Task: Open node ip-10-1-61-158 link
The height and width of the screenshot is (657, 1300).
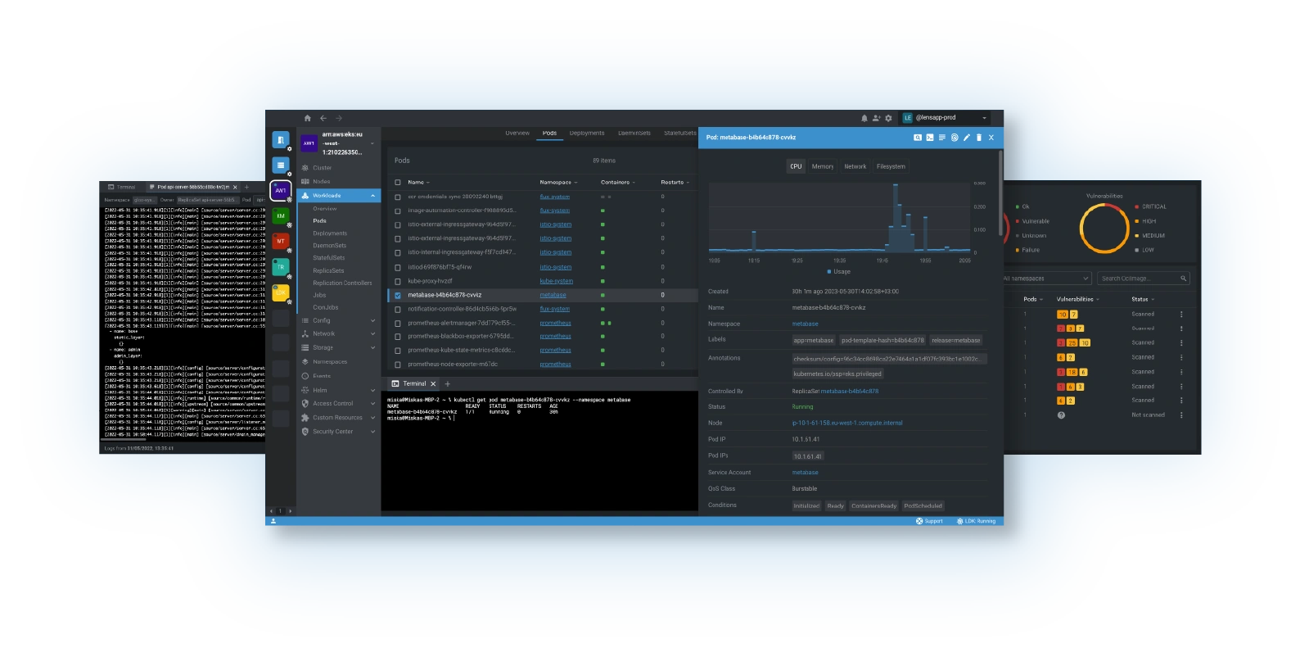Action: (847, 424)
